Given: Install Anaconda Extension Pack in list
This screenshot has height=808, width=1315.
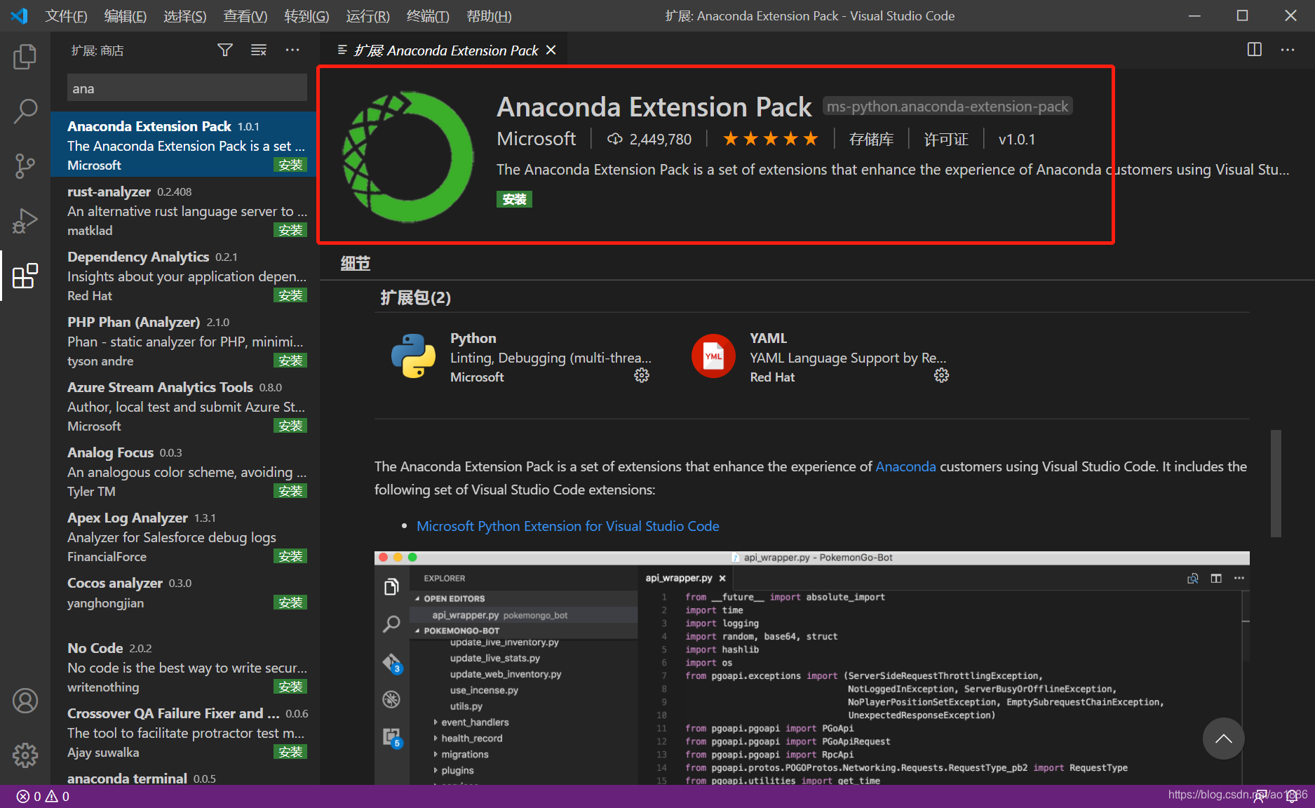Looking at the screenshot, I should (x=290, y=165).
